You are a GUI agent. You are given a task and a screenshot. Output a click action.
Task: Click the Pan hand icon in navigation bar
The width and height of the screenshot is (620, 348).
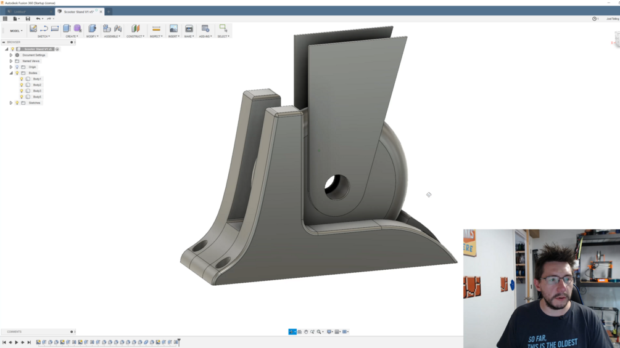(306, 332)
